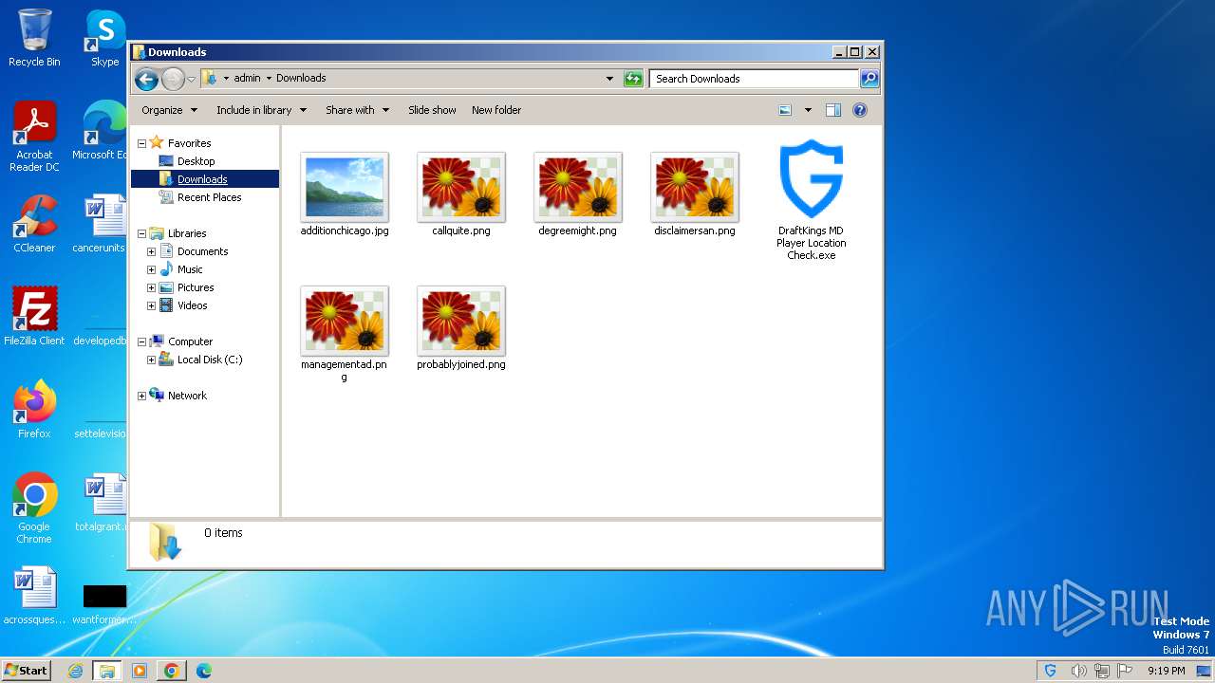Select Recycle Bin desktop icon
The image size is (1215, 683).
[x=35, y=38]
